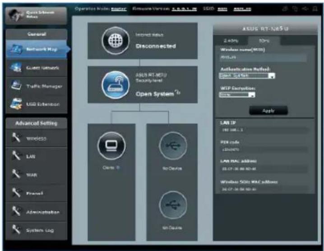Click the WAN wrench icon
The image size is (324, 251).
click(16, 174)
